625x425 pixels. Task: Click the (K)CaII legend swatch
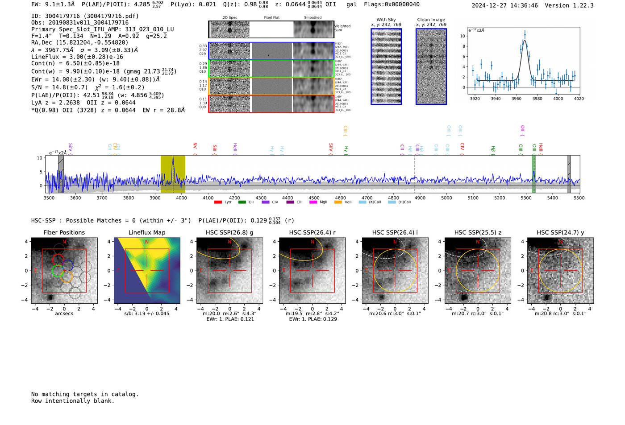click(x=362, y=202)
